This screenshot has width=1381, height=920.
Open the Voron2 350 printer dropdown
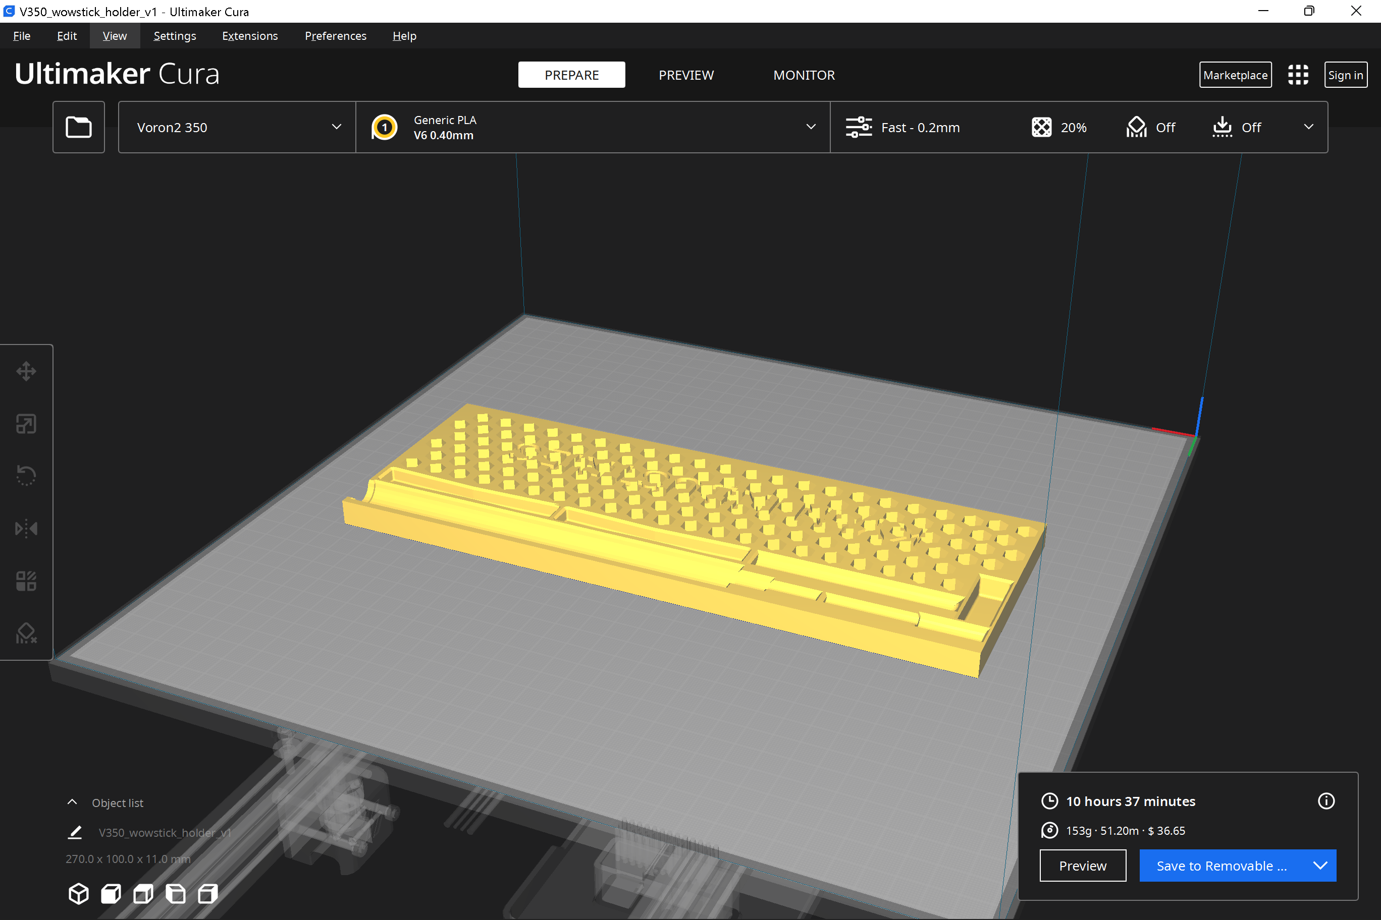pyautogui.click(x=237, y=127)
